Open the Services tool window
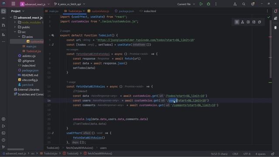Image resolution: width=279 pixels, height=157 pixels. click(x=3, y=119)
